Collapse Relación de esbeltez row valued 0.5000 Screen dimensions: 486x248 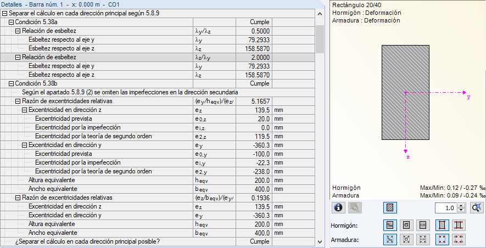(18, 31)
